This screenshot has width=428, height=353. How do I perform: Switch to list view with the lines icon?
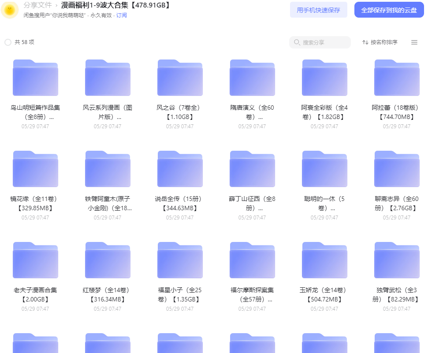point(414,42)
